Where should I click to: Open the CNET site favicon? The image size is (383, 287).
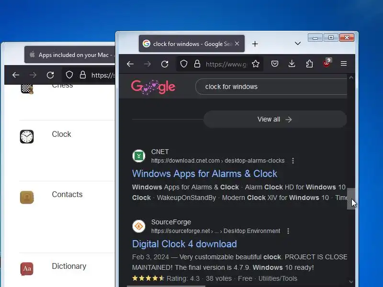pos(139,156)
